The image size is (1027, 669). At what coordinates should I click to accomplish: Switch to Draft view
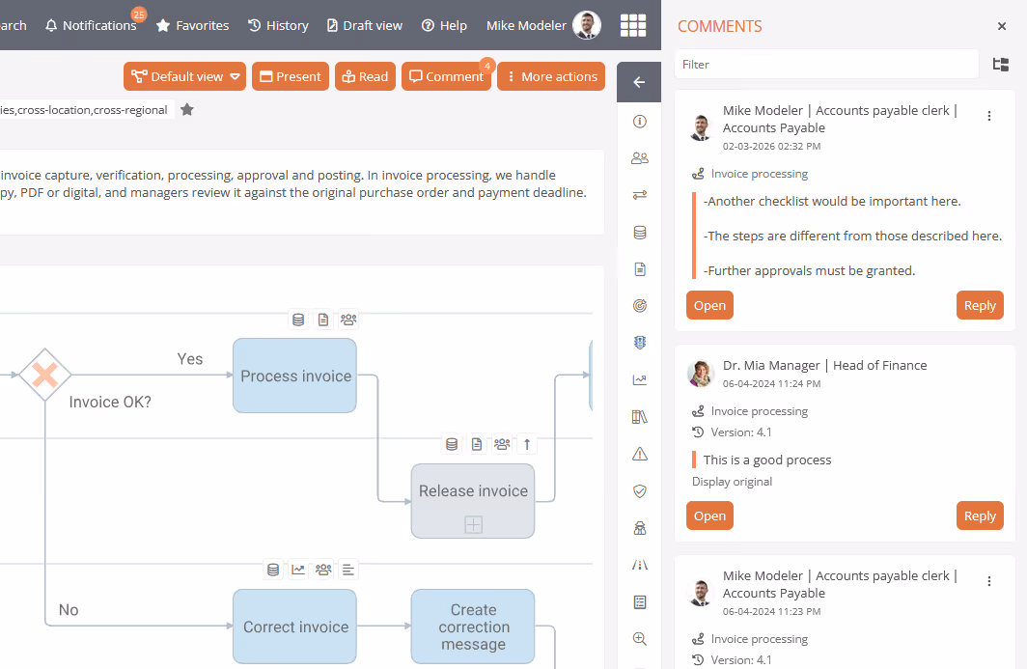click(x=364, y=25)
